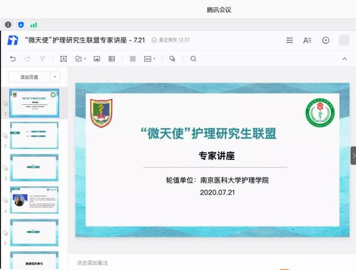Open the slide size dropdown
356x270 pixels.
[x=149, y=59]
